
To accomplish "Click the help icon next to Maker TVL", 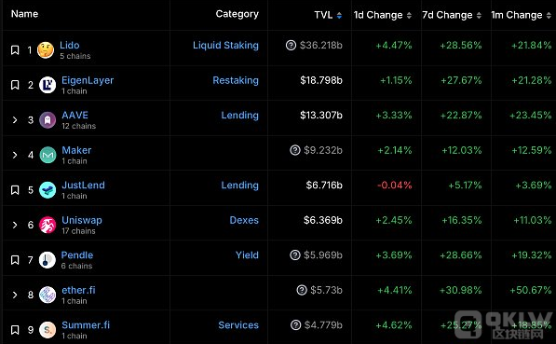I will click(x=295, y=150).
